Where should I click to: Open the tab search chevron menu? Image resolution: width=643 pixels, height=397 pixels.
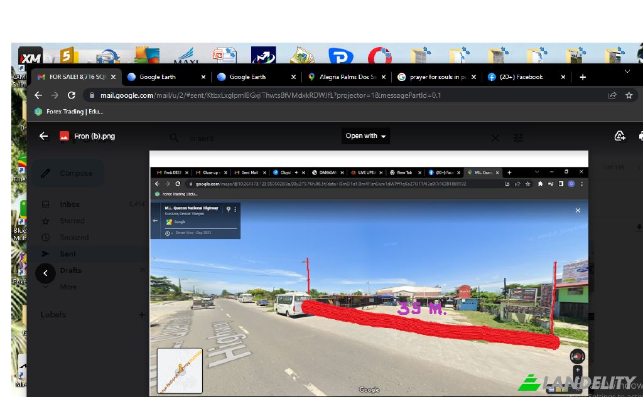point(627,72)
